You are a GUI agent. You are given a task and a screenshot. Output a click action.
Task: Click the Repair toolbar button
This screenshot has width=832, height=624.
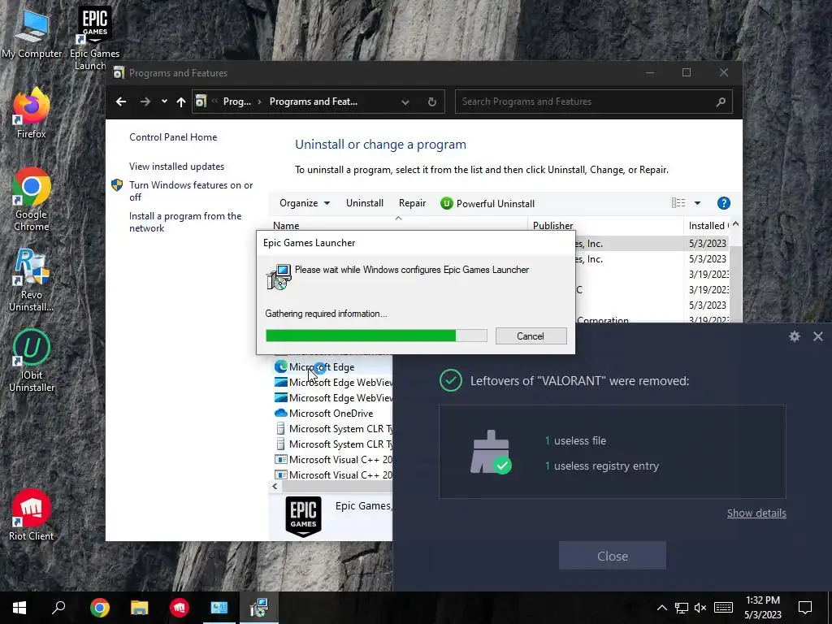(x=412, y=203)
